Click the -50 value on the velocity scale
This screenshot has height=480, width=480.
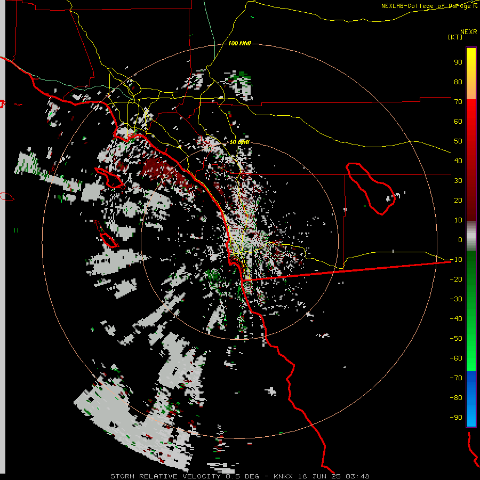(x=456, y=339)
